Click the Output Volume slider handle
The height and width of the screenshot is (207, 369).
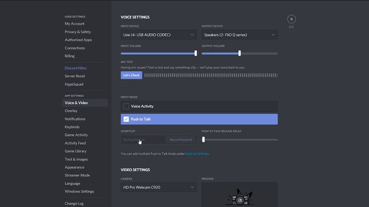click(240, 53)
